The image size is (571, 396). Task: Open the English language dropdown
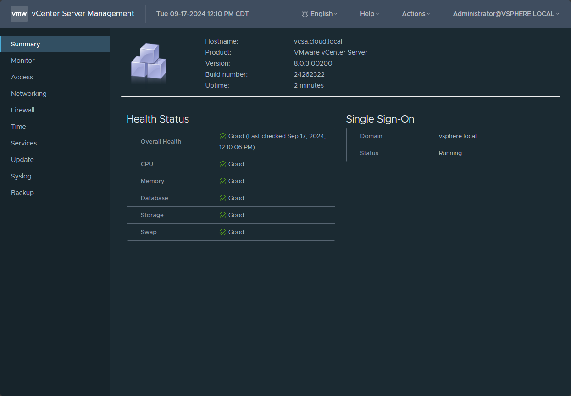pyautogui.click(x=320, y=14)
